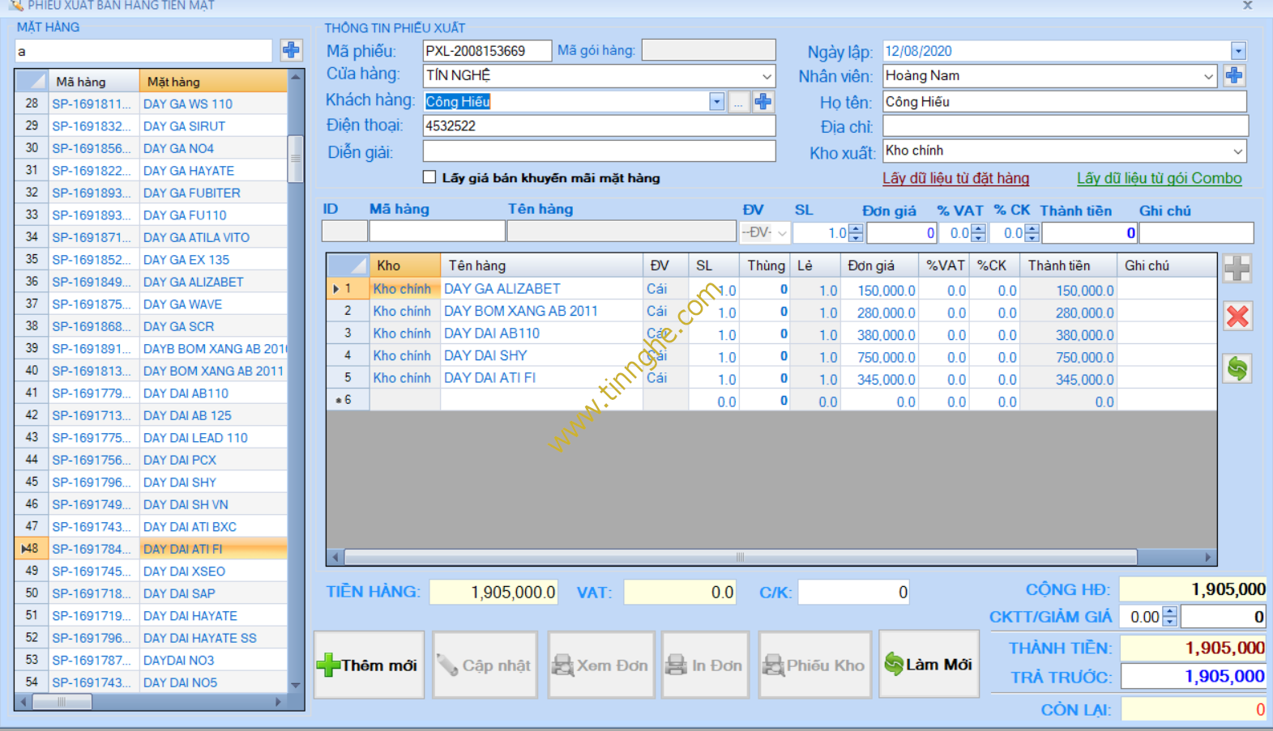
Task: Sort by Mặt hàng column header
Action: click(212, 82)
